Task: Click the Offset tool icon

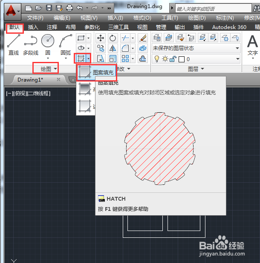Action: [143, 59]
